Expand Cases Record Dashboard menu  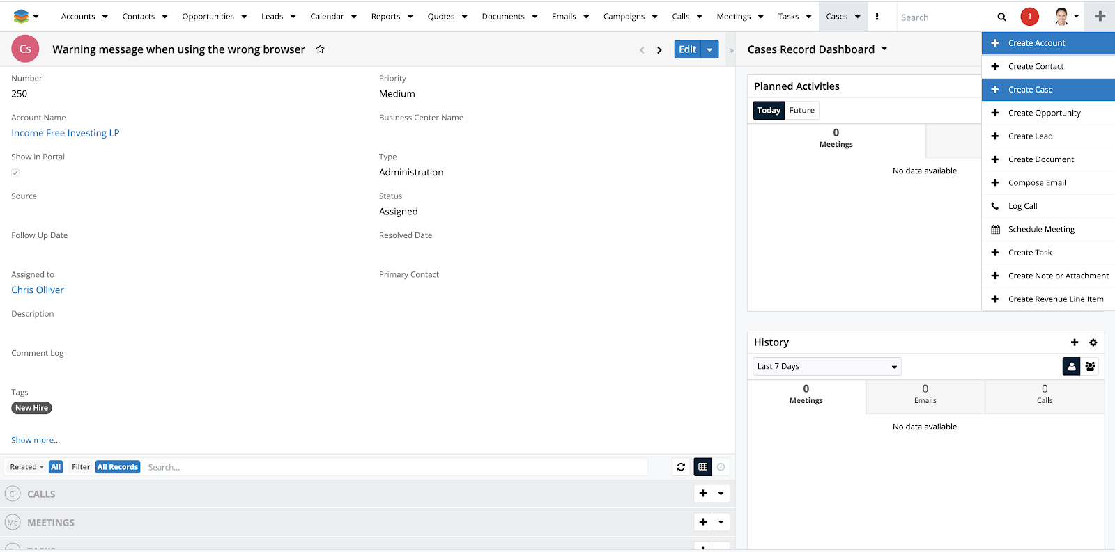pyautogui.click(x=884, y=49)
